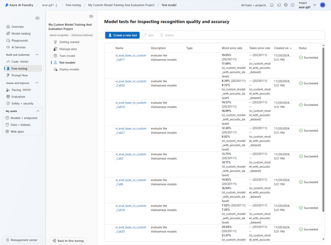Click the Tracing icon
This screenshot has height=245, width=331.
8,90
